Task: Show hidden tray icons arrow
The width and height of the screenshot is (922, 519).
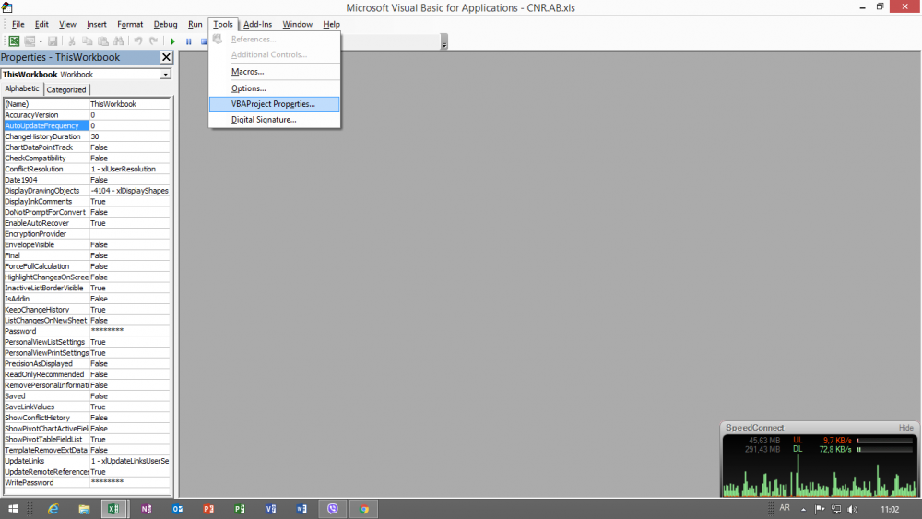Action: (803, 510)
